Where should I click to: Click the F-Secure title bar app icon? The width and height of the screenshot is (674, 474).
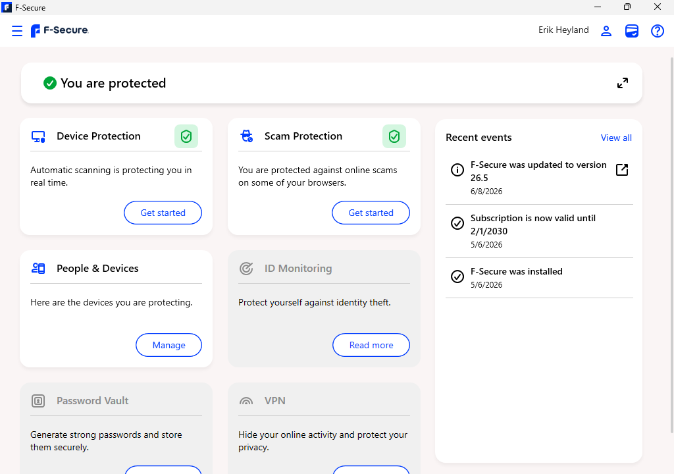tap(7, 7)
